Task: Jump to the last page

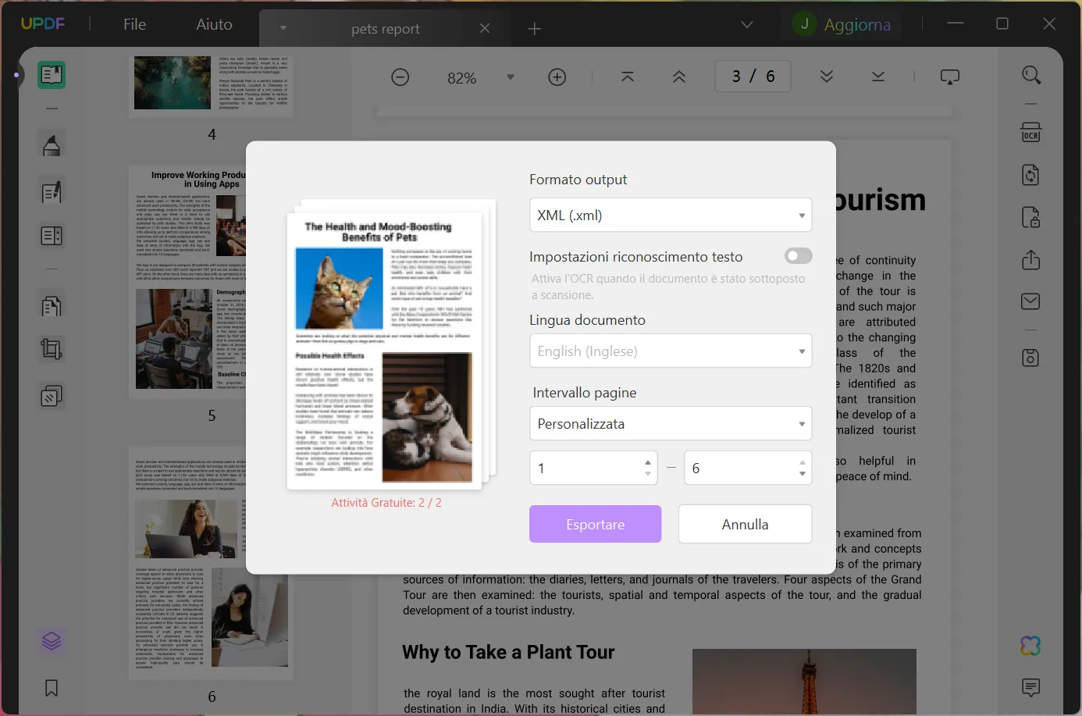Action: click(x=878, y=77)
